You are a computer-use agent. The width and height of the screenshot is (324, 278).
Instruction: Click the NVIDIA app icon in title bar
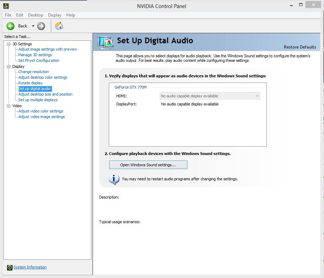[6, 6]
